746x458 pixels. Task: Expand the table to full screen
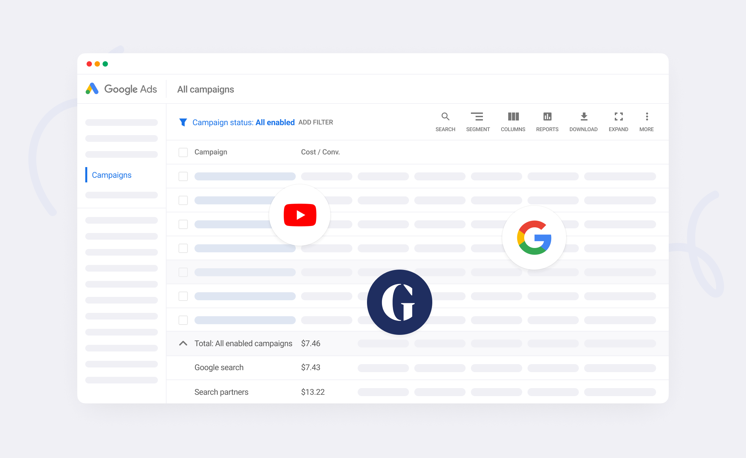click(x=618, y=117)
